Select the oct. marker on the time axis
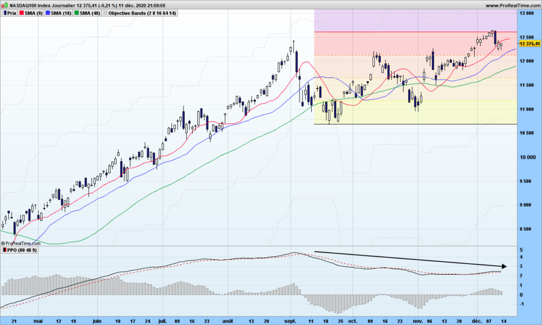The height and width of the screenshot is (325, 542). point(353,321)
